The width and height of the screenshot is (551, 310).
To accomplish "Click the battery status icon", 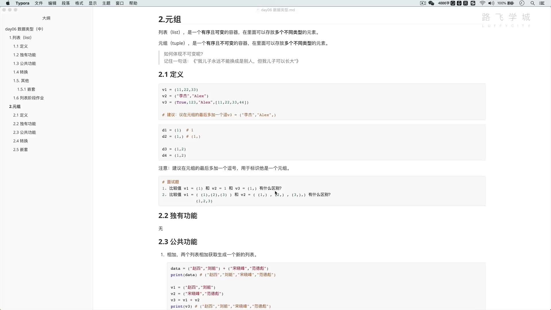I will 511,3.
